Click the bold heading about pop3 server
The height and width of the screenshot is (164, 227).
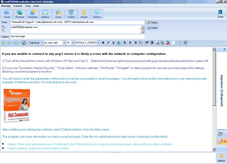click(x=84, y=54)
